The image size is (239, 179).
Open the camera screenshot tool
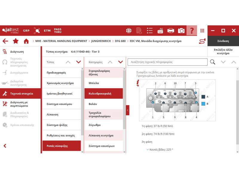(181, 31)
